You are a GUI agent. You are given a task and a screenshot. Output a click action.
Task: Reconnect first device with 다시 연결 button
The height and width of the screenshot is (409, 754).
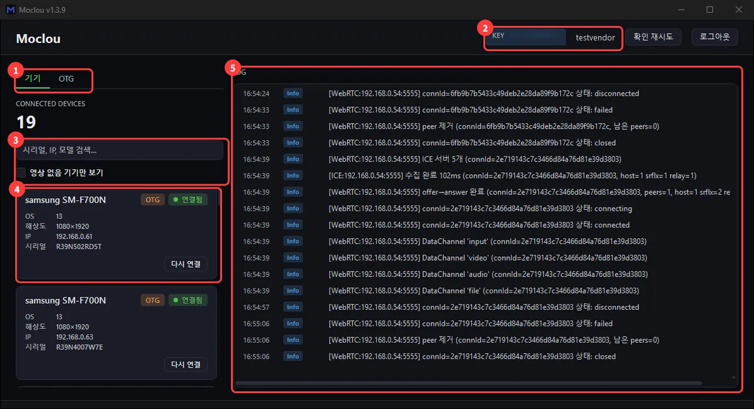pos(186,264)
